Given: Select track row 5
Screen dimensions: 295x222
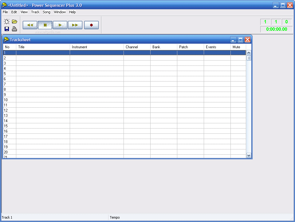Looking at the screenshot, I should point(124,73).
